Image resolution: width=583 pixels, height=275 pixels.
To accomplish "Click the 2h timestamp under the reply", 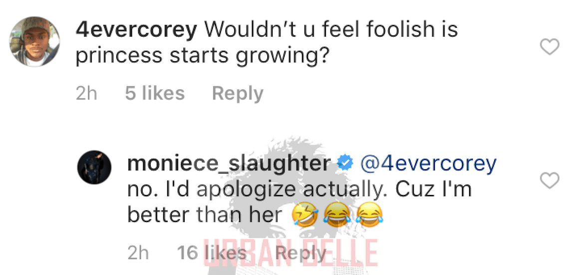I will coord(138,253).
